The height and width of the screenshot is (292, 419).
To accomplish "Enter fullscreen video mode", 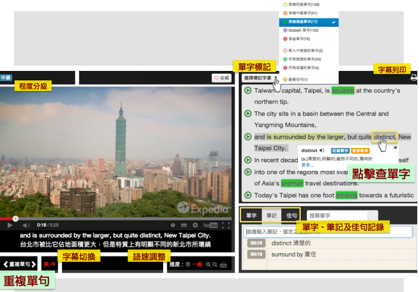I will tap(226, 225).
